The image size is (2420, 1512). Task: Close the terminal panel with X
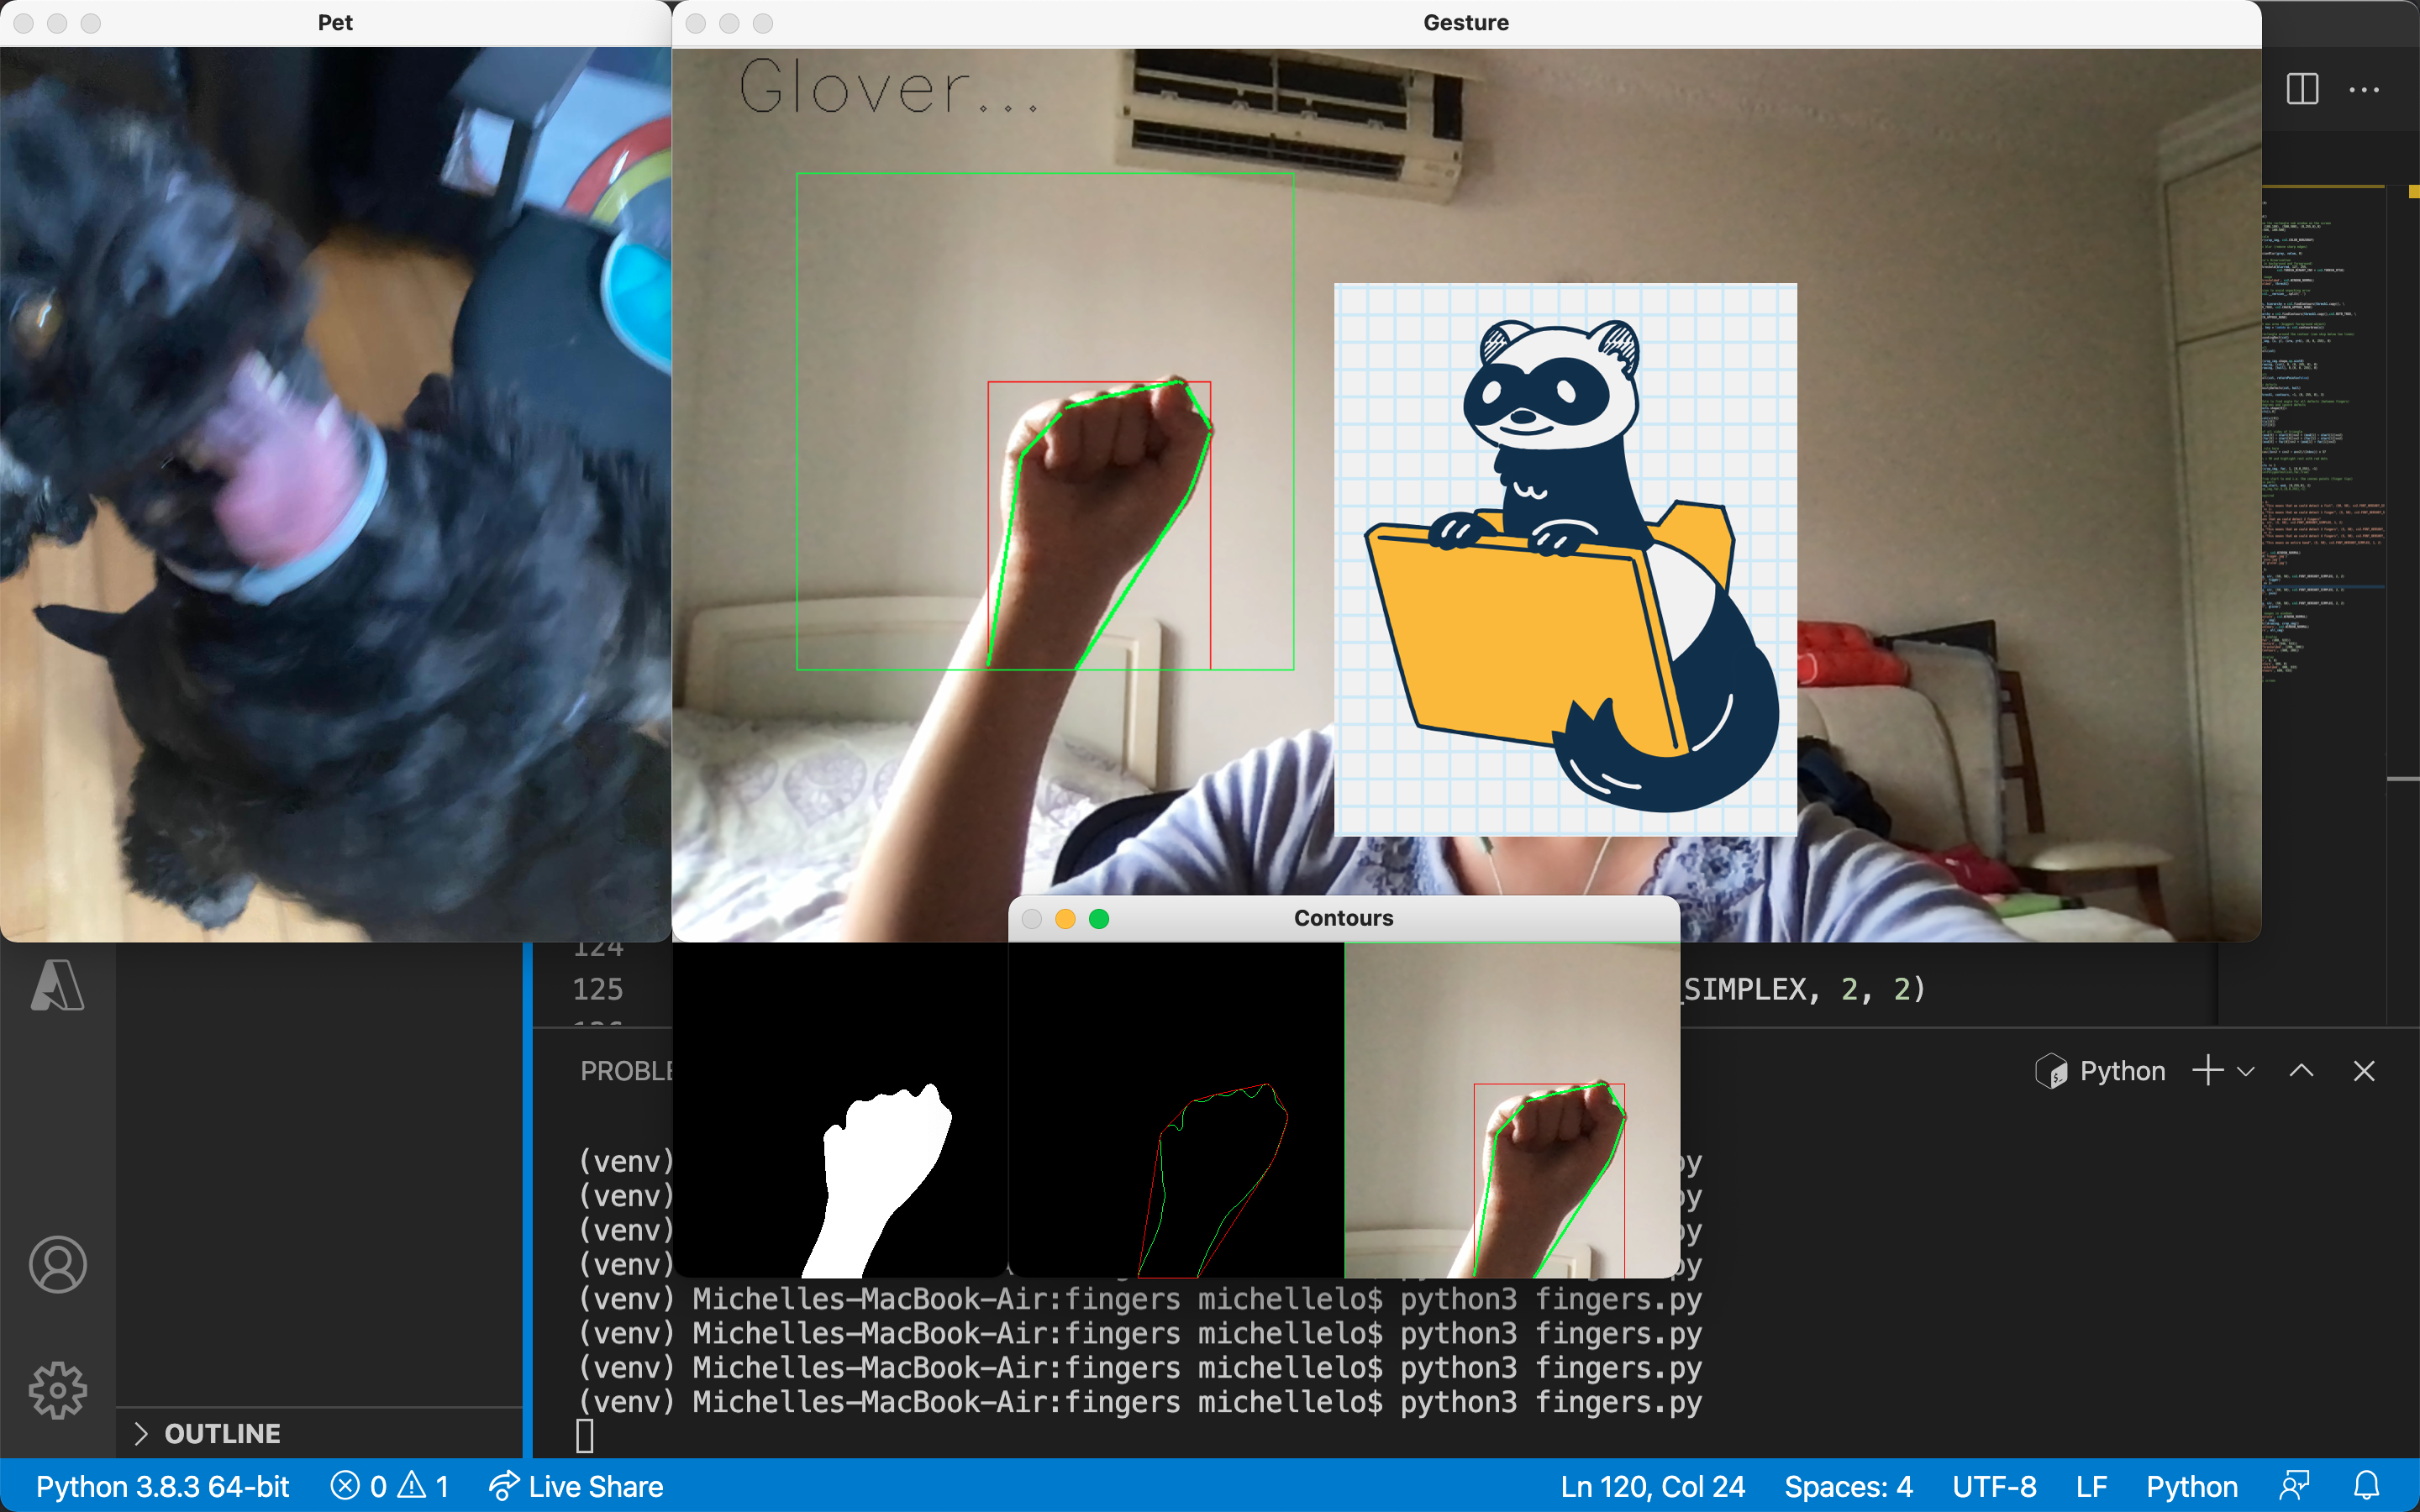2364,1071
